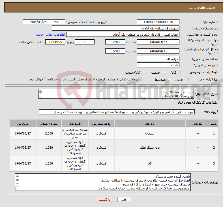This screenshot has height=207, width=223.
Task: Select the خدمت radio button
Action: [164, 72]
